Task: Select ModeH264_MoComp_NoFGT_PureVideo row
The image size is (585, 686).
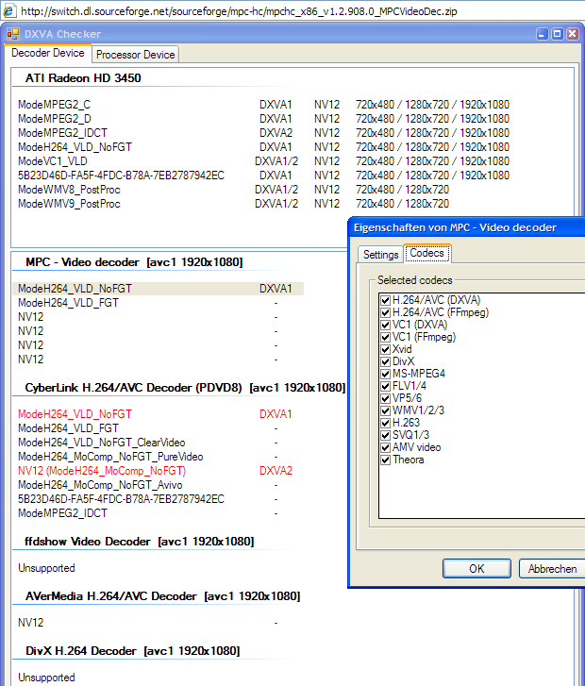Action: pyautogui.click(x=149, y=457)
